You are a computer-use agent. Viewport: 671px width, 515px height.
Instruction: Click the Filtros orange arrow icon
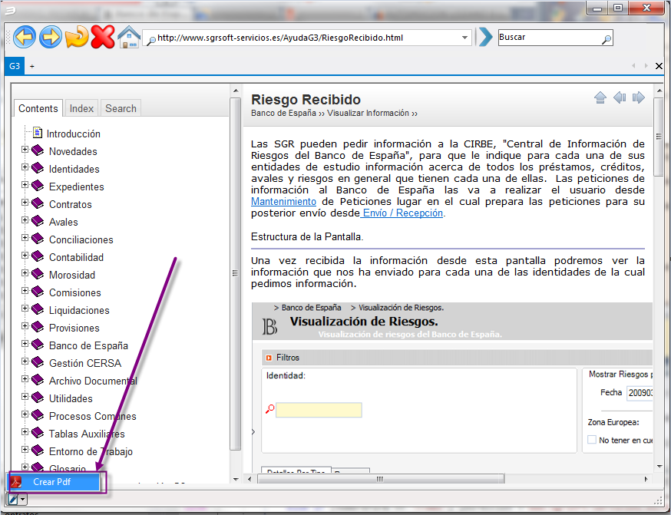coord(269,358)
